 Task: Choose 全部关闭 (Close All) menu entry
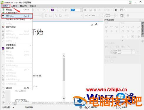(17, 27)
